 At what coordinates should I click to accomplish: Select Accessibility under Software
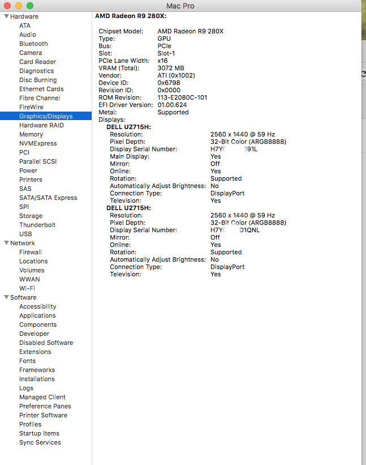coord(37,306)
